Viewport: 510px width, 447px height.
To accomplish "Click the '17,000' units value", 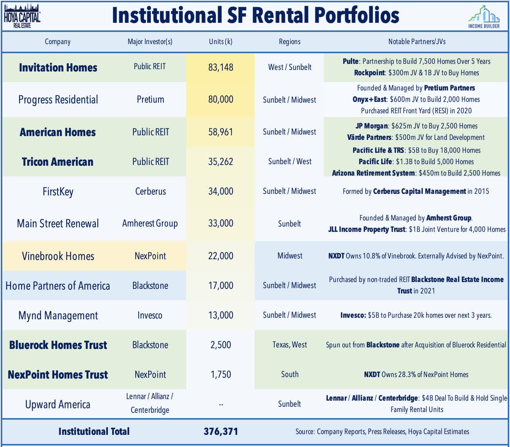I will [221, 285].
